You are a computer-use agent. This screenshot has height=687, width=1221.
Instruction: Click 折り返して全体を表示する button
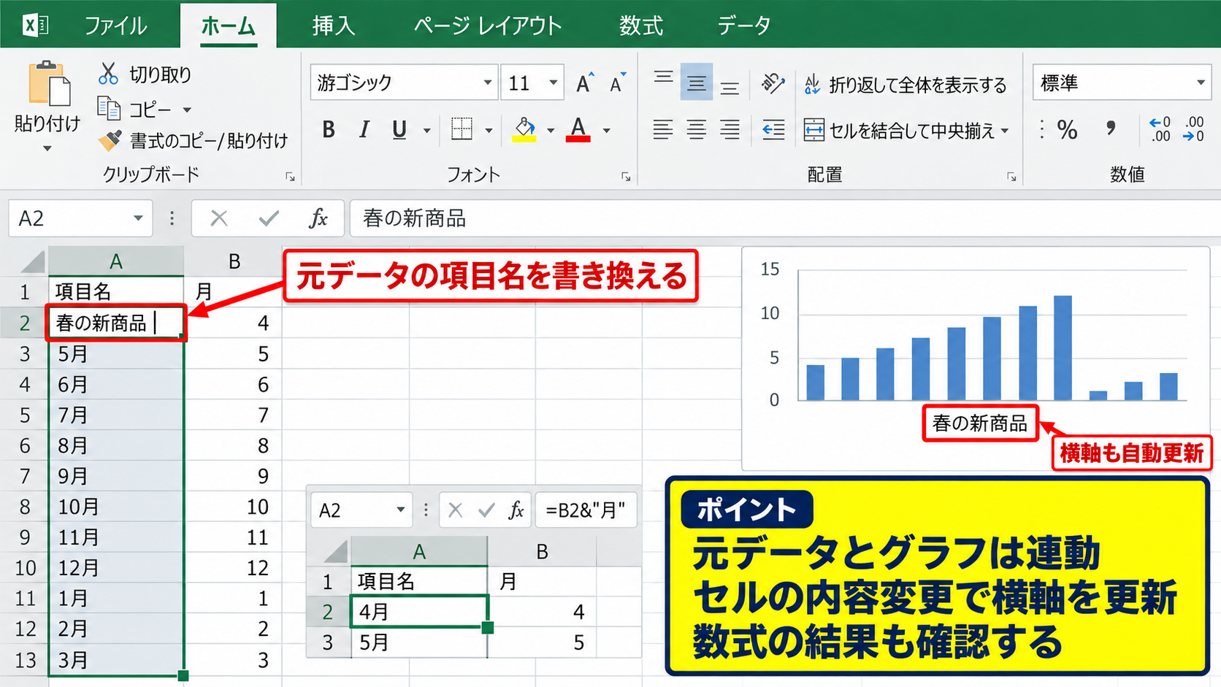(x=905, y=85)
